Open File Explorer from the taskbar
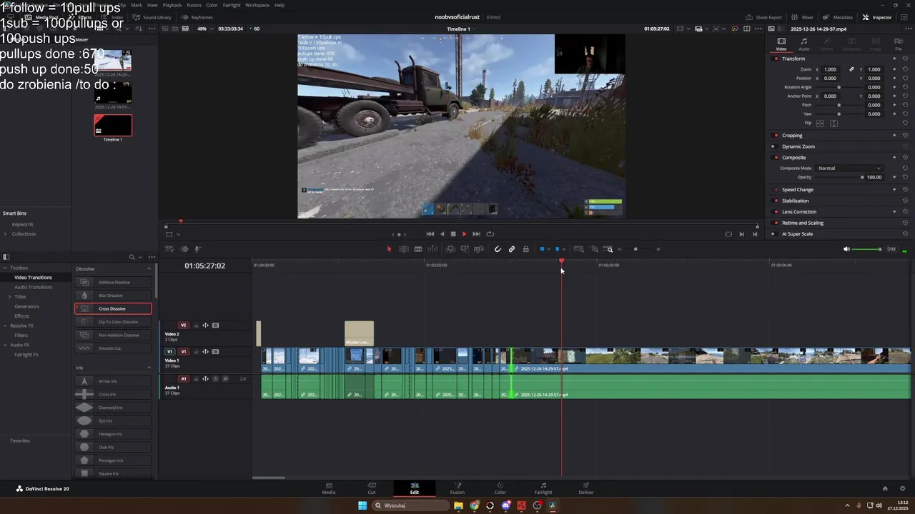915x514 pixels. click(x=458, y=505)
